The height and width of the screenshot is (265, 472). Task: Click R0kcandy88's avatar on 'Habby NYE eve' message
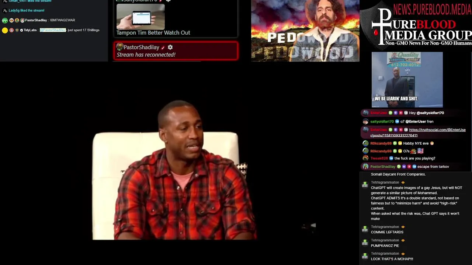tap(365, 143)
